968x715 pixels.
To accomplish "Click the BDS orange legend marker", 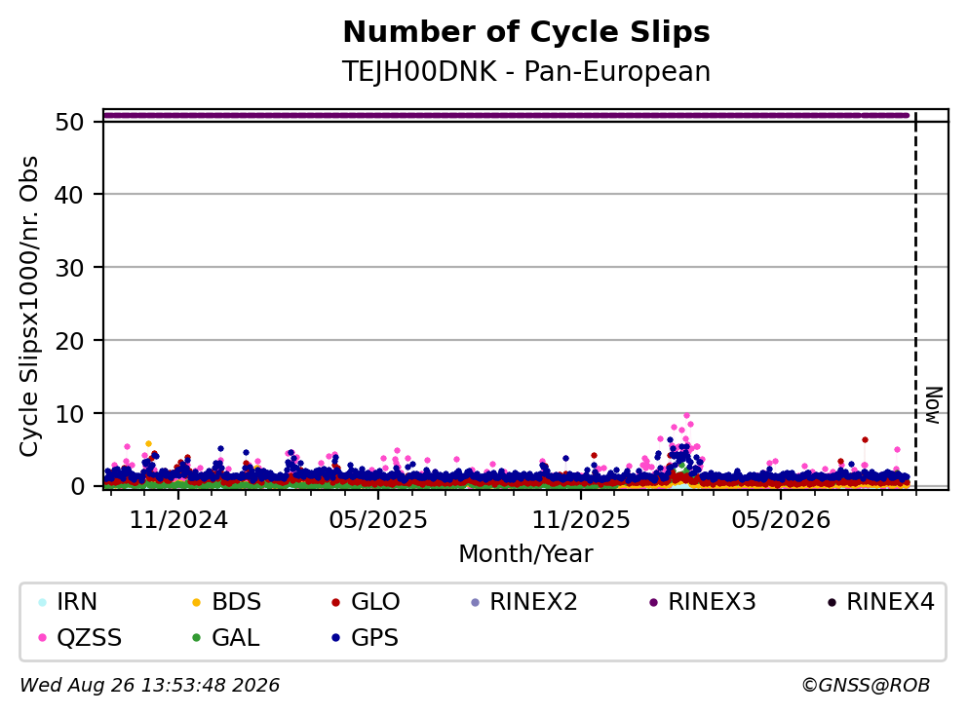I will (197, 602).
